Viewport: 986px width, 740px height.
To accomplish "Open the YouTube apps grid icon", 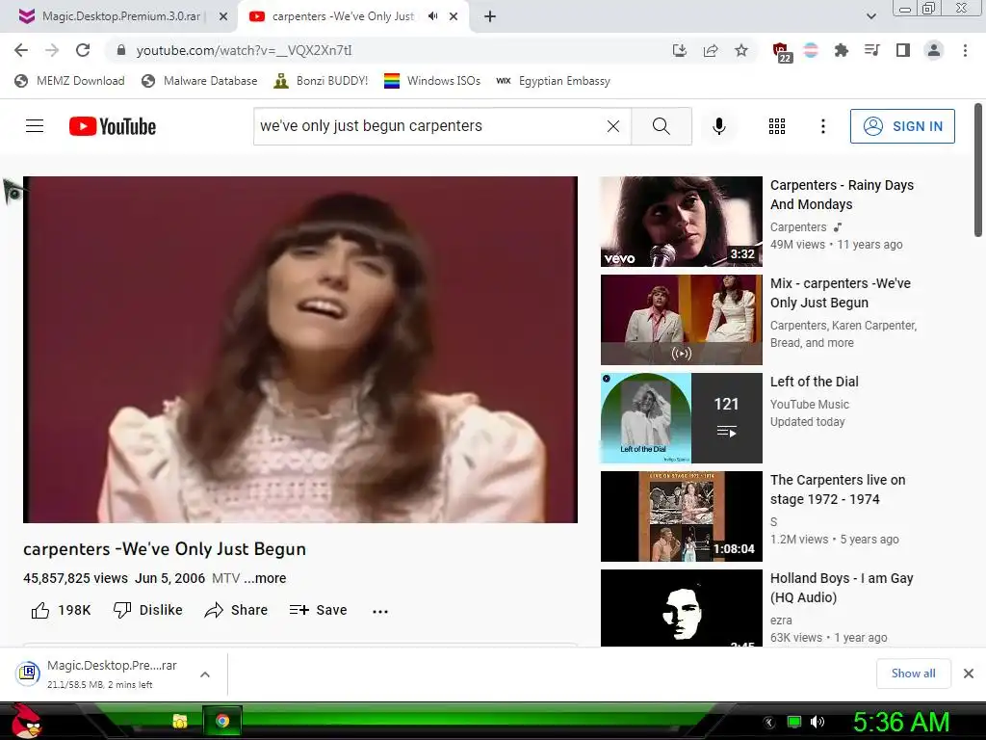I will [x=777, y=126].
